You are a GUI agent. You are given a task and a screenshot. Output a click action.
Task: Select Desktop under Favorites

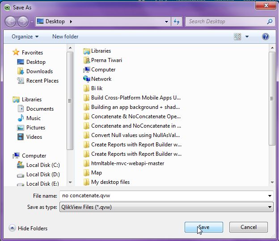coord(36,62)
